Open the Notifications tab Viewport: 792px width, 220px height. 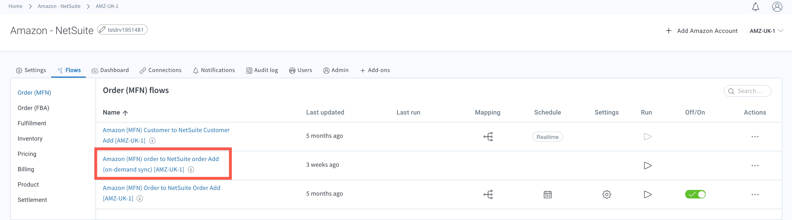tap(214, 70)
